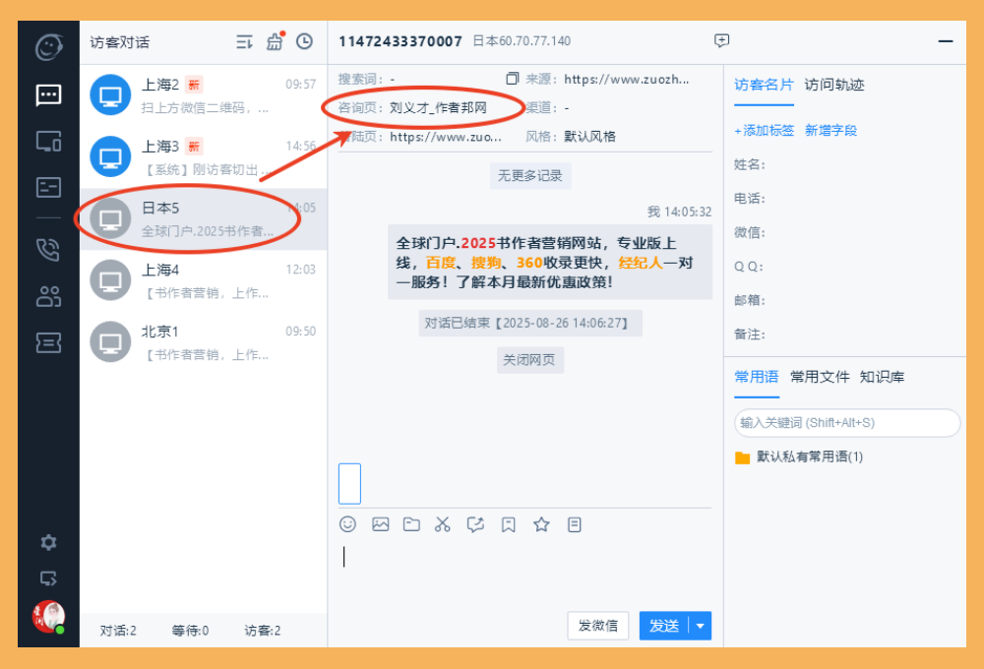Click the 添加标签 link
The width and height of the screenshot is (984, 669).
(x=765, y=130)
